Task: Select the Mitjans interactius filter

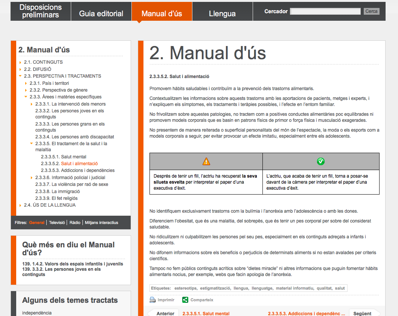Action: pyautogui.click(x=101, y=222)
